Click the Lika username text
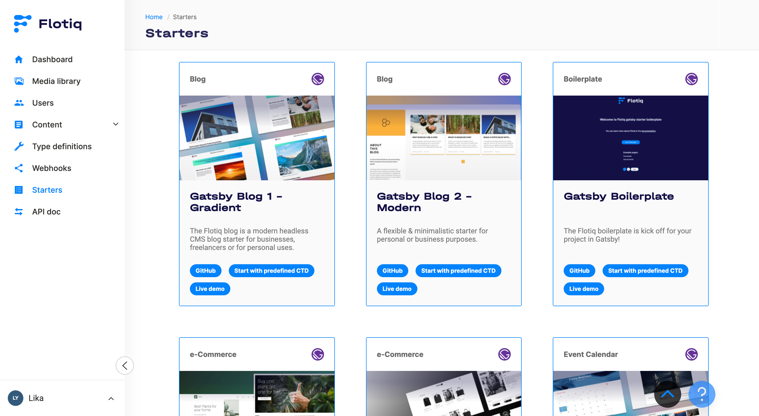Image resolution: width=759 pixels, height=416 pixels. point(36,398)
